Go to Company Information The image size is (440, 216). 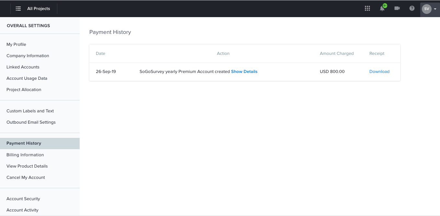pos(28,56)
